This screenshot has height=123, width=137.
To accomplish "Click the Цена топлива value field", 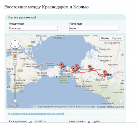I will click(x=89, y=121).
